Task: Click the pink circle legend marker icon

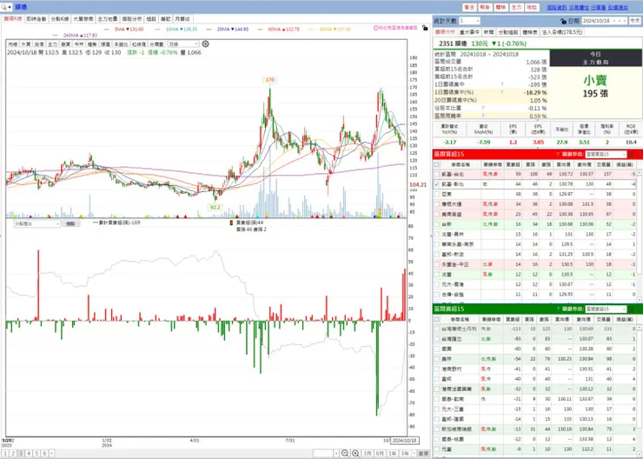Action: click(375, 28)
